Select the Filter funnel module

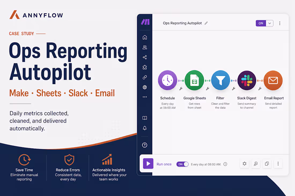(220, 80)
